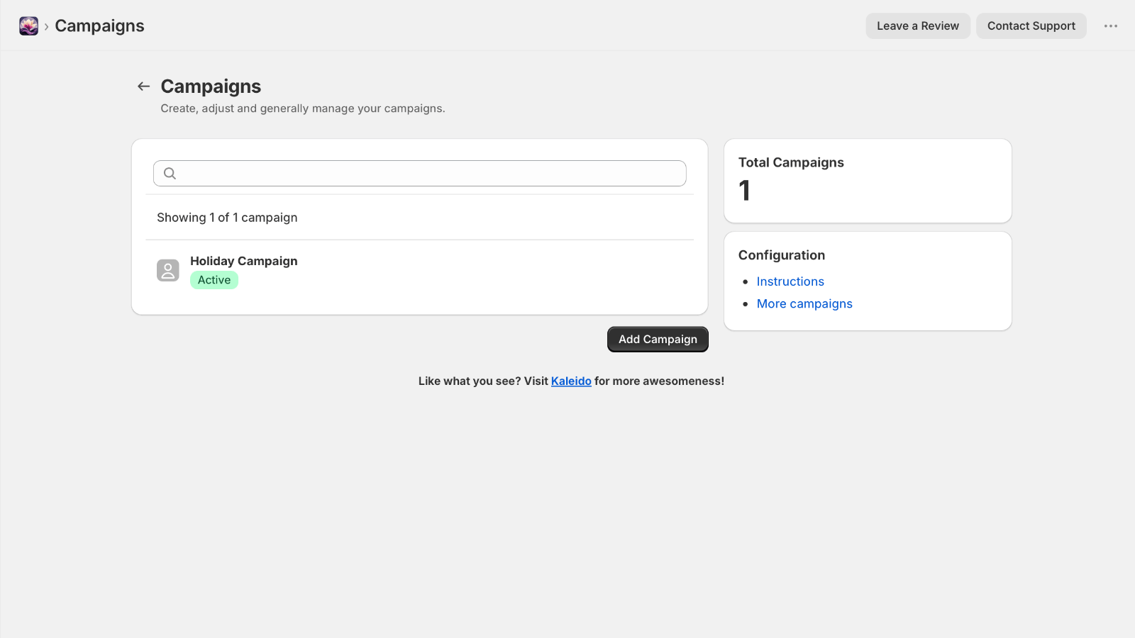Click the 'Create, adjust and generally manage' subtitle
The width and height of the screenshot is (1135, 638).
[x=303, y=108]
